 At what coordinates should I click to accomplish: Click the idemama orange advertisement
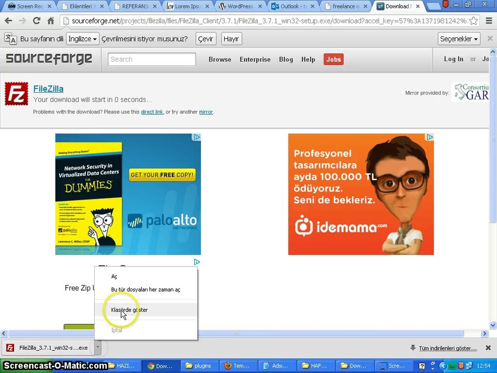[361, 194]
